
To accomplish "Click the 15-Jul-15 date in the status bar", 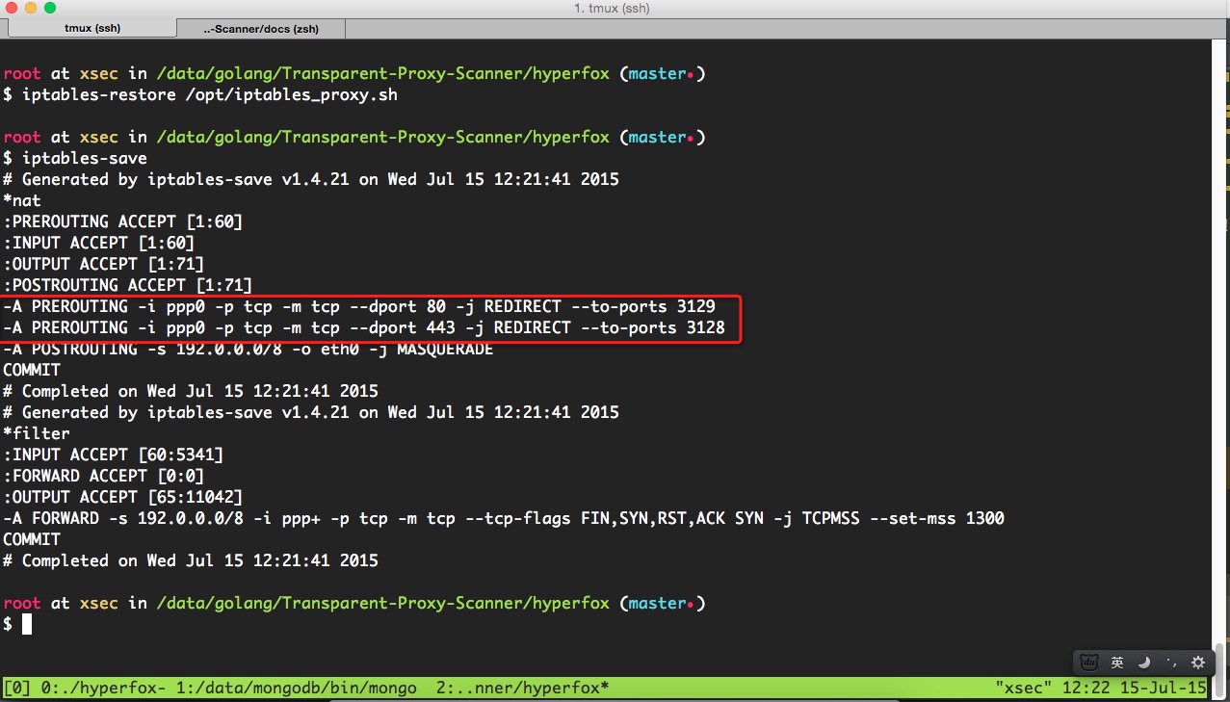I will [1164, 689].
